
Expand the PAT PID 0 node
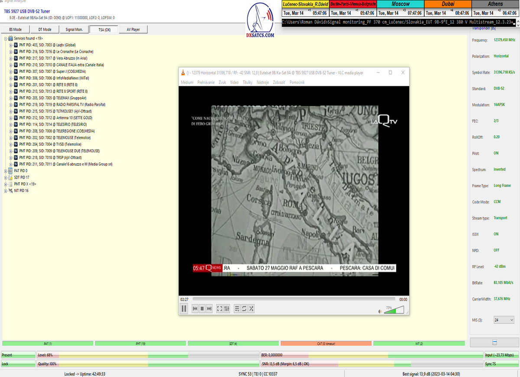click(6, 171)
